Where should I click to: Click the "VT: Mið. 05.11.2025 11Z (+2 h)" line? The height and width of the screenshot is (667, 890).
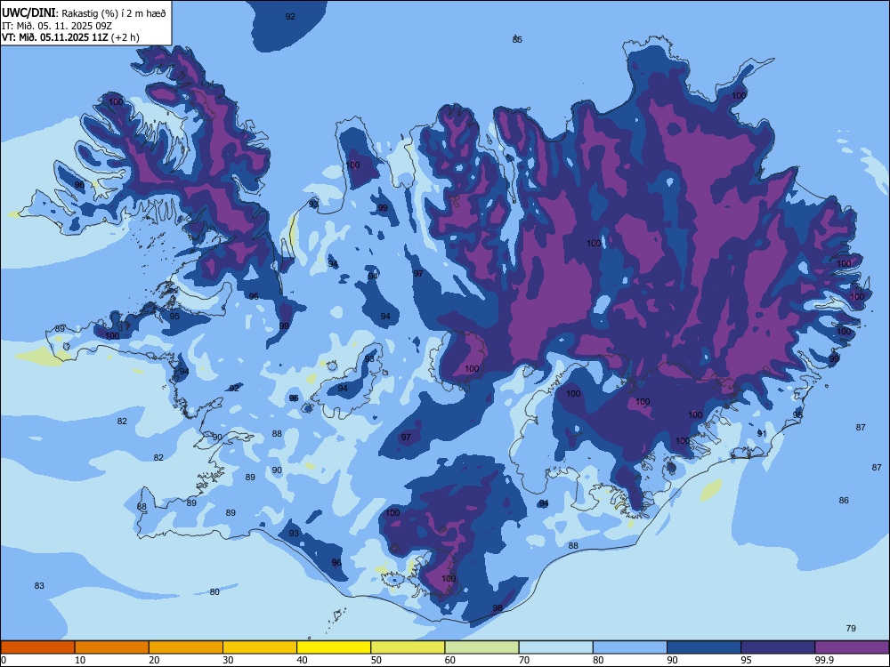pos(69,37)
